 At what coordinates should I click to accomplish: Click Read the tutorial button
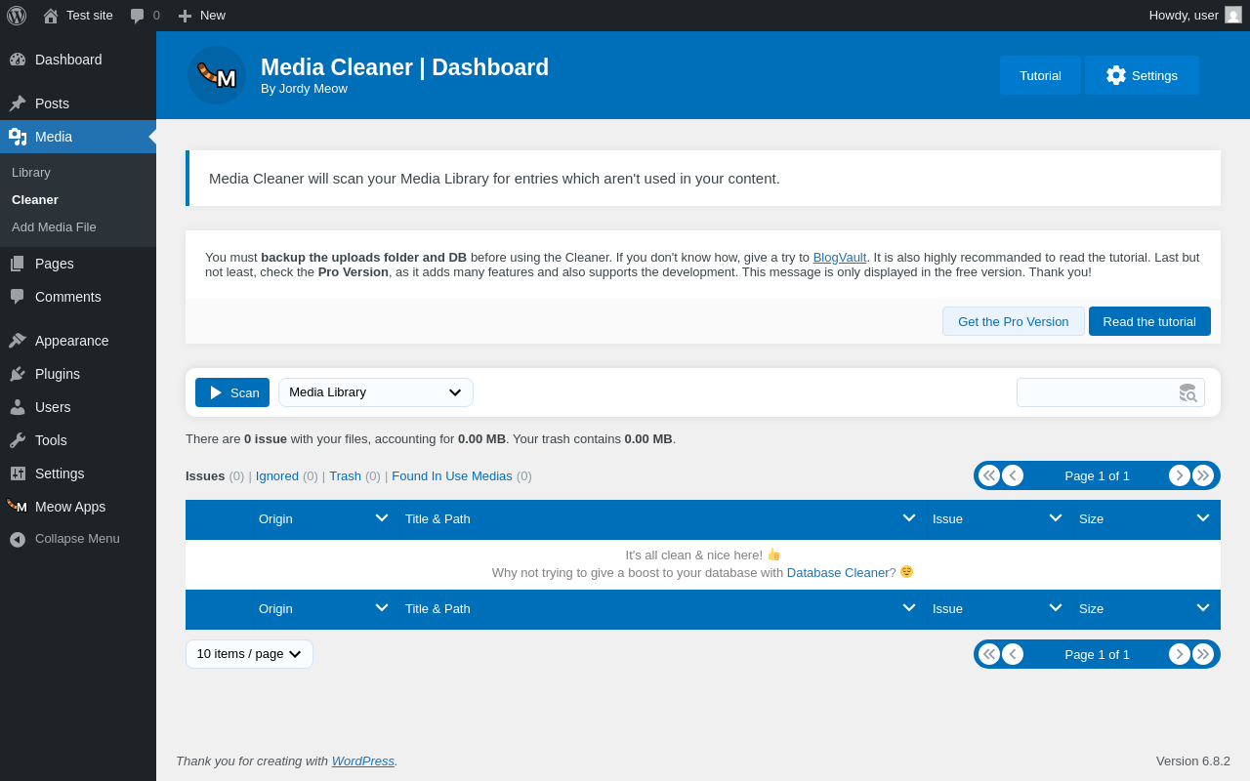click(x=1149, y=321)
